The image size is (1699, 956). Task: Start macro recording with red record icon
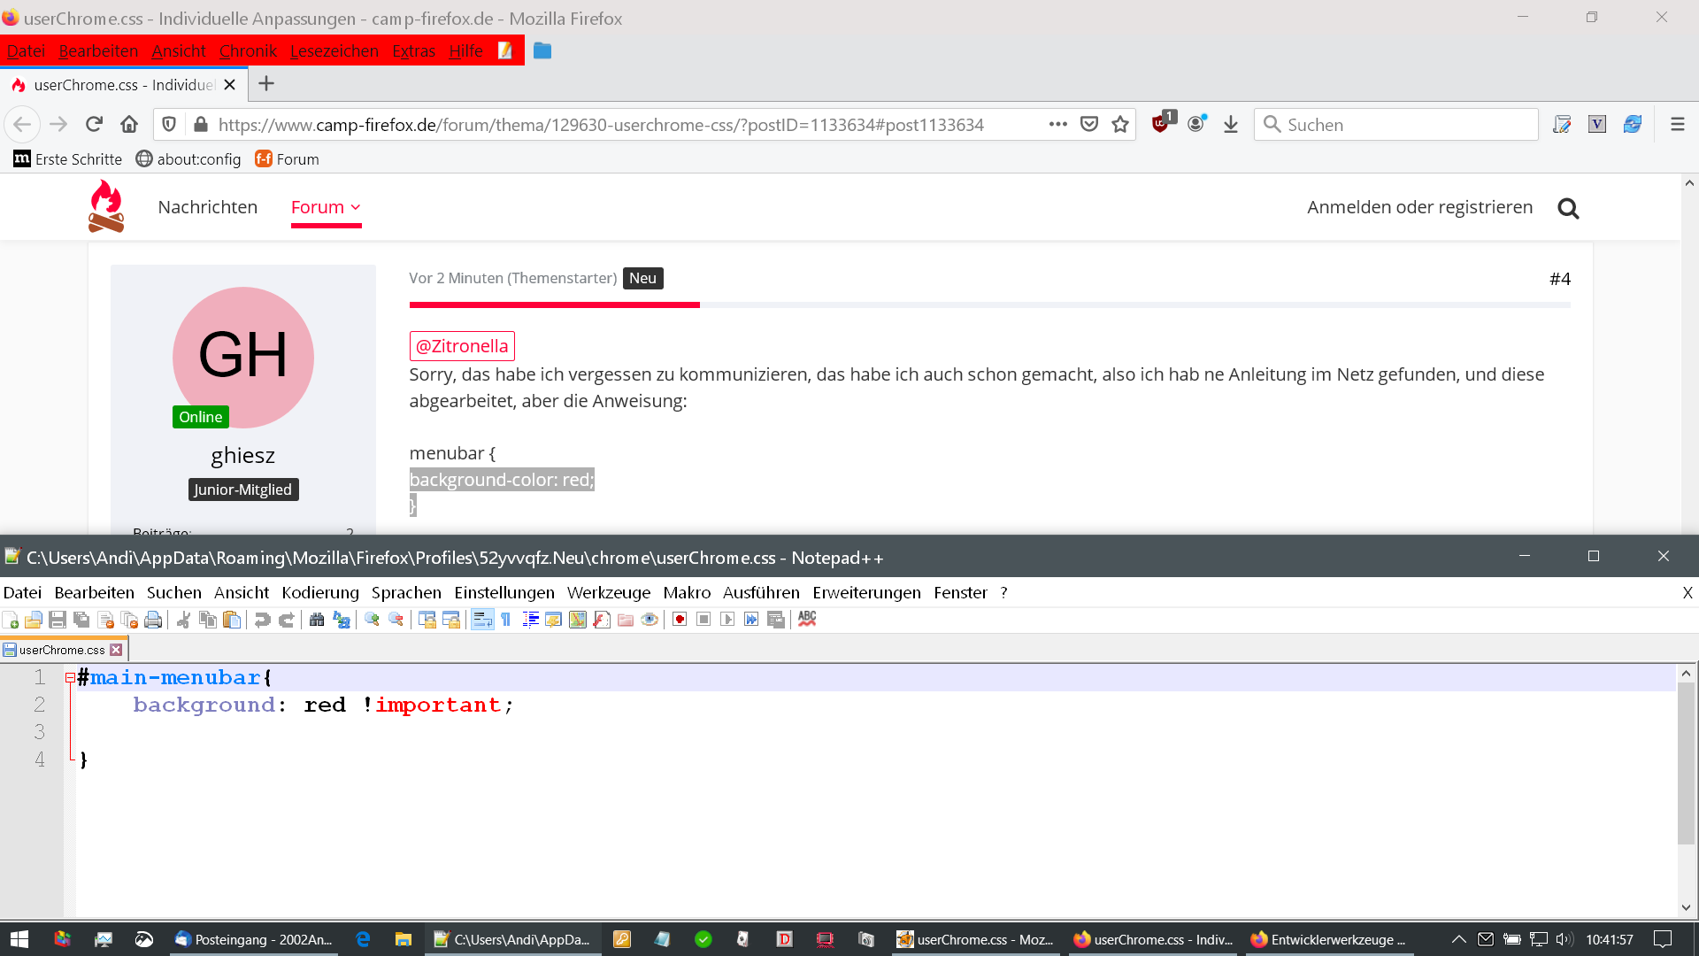(x=680, y=620)
